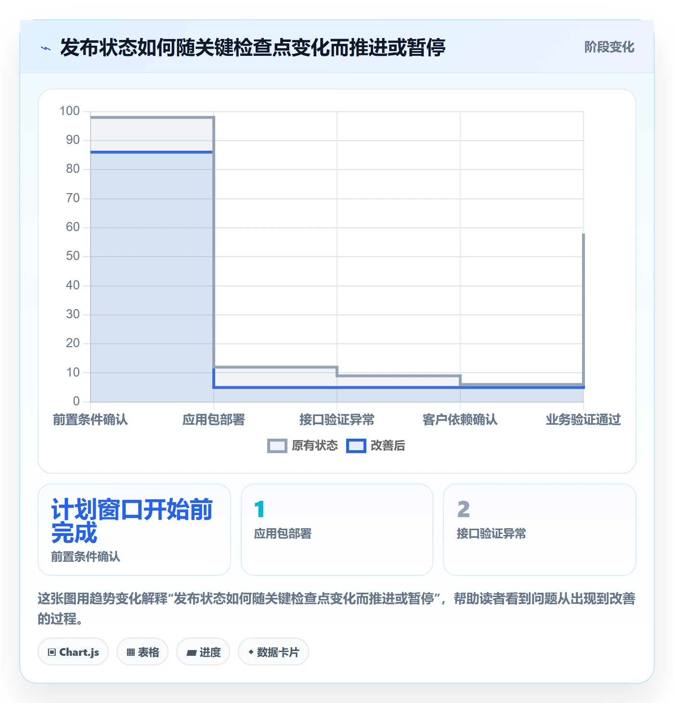
Task: Click the 接口验证异常 caption in card 2
Action: pos(492,534)
